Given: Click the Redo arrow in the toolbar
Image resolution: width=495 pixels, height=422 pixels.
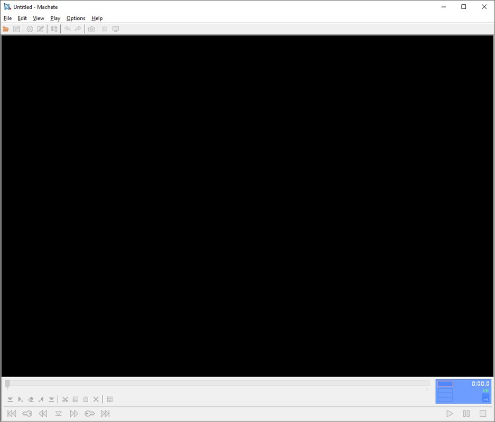Looking at the screenshot, I should tap(78, 29).
